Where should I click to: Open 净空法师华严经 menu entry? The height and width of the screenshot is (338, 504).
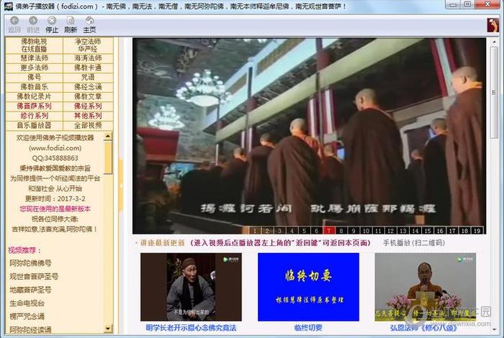coord(88,45)
